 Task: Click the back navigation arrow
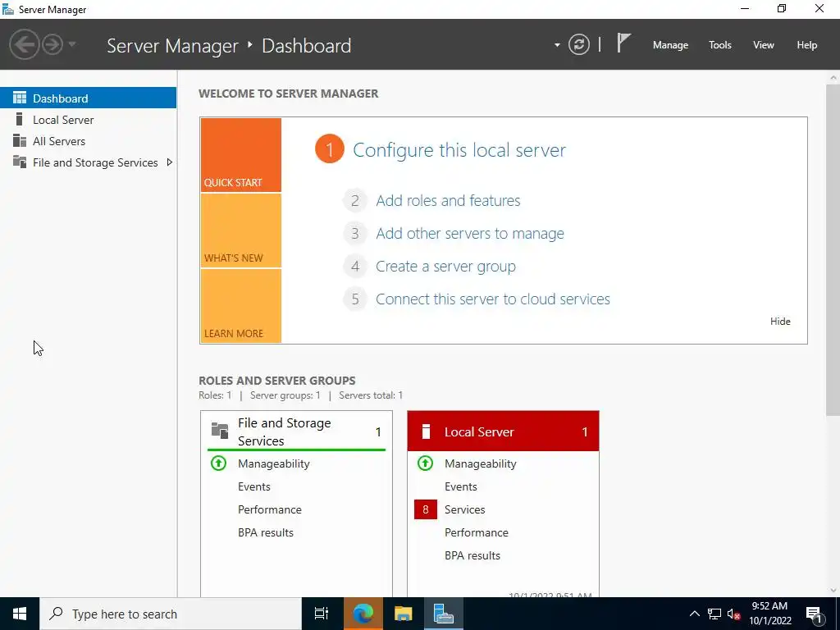pos(25,44)
